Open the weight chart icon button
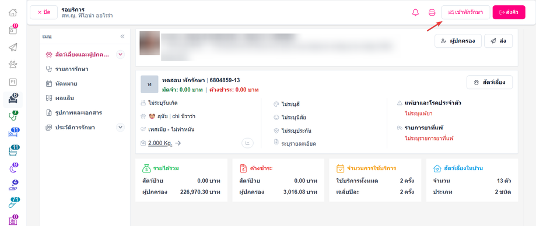Viewport: 536px width, 226px height. pos(247,143)
